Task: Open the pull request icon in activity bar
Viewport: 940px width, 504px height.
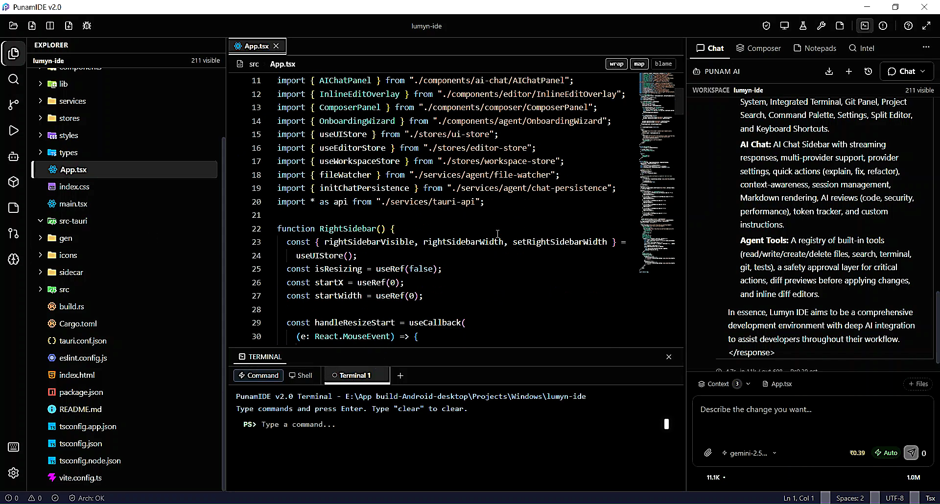Action: click(14, 233)
